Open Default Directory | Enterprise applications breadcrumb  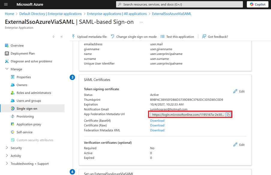click(x=50, y=14)
